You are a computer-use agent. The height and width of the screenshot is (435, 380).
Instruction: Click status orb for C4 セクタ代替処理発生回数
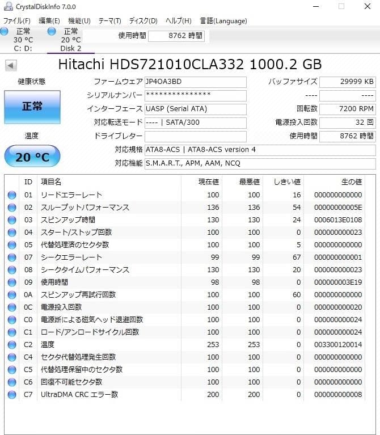coord(12,357)
